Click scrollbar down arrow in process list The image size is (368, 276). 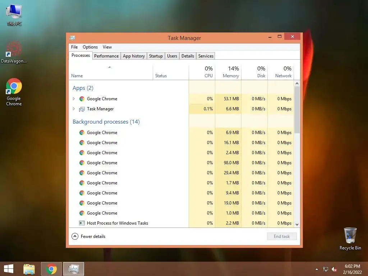[x=297, y=224]
